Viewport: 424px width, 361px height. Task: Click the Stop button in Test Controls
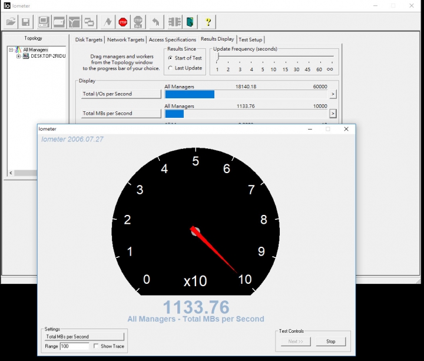coord(331,342)
